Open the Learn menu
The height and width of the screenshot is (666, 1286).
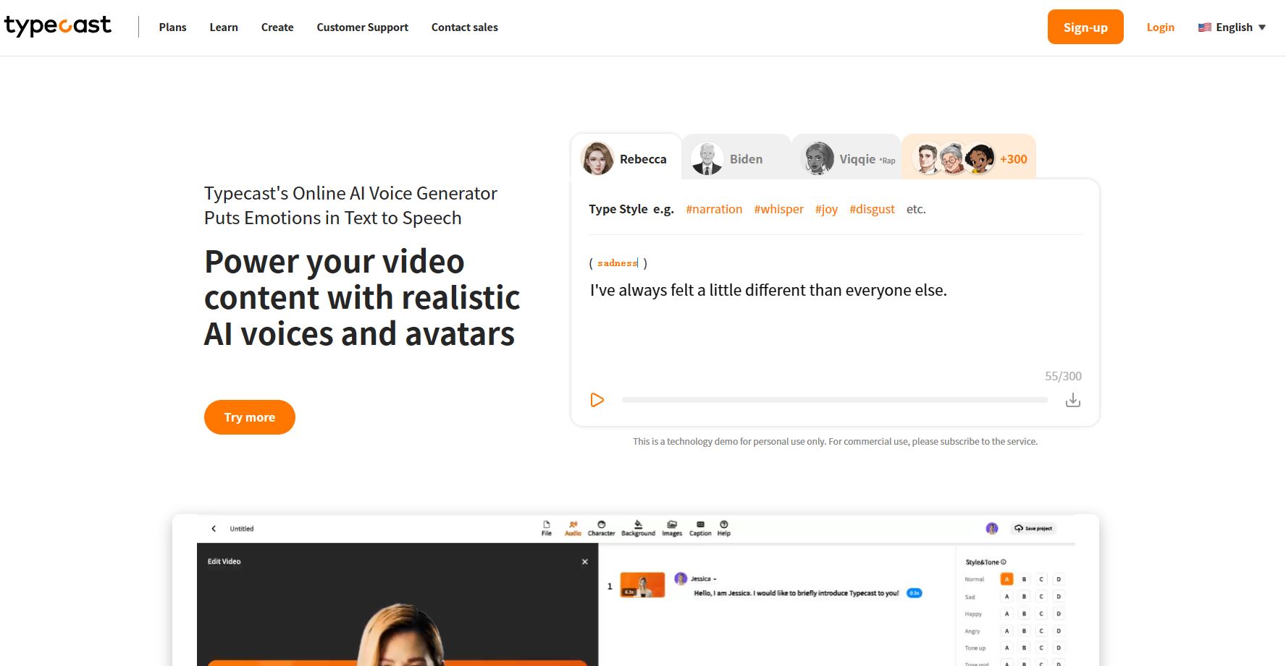coord(224,27)
